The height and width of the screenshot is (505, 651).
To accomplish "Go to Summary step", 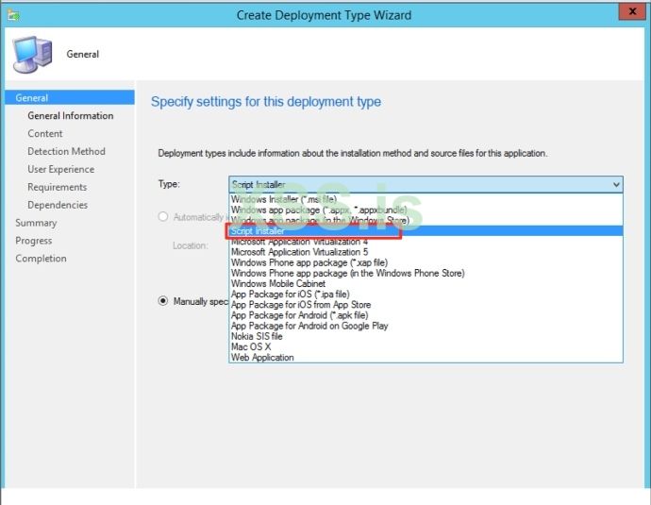I will point(36,223).
